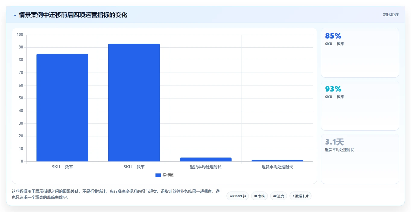This screenshot has width=411, height=212.
Task: Click the 85% value text
Action: pos(333,36)
